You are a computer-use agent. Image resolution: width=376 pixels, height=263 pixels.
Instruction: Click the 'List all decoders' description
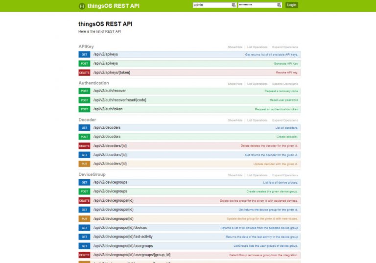286,128
